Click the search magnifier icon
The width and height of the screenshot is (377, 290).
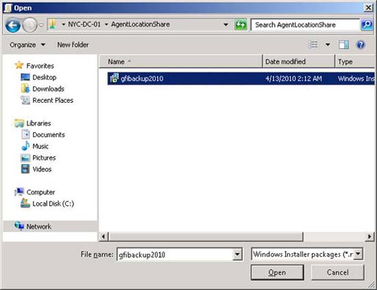[367, 25]
